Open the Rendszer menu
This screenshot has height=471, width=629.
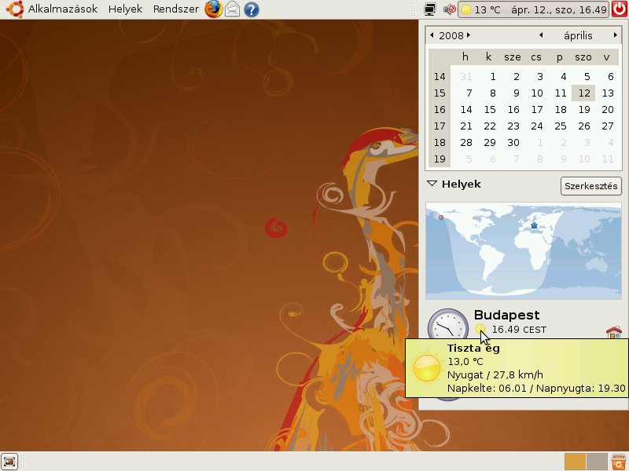[x=175, y=9]
